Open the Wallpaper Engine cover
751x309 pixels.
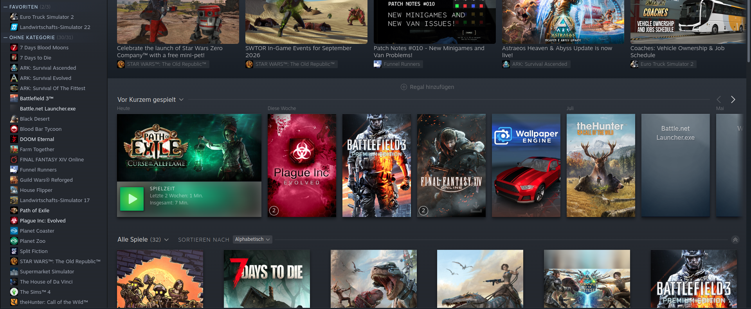point(526,165)
